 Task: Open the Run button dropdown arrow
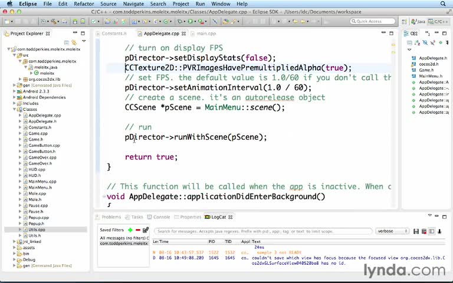coord(195,22)
